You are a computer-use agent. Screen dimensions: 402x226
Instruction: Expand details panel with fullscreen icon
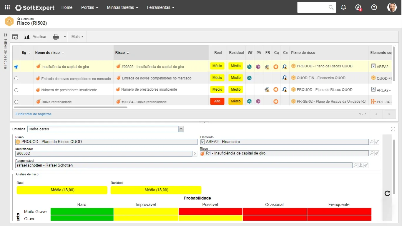click(x=393, y=129)
